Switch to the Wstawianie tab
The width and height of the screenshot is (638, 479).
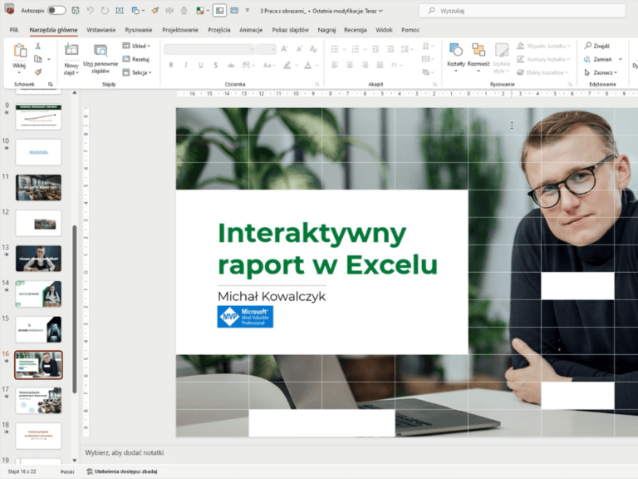[101, 30]
